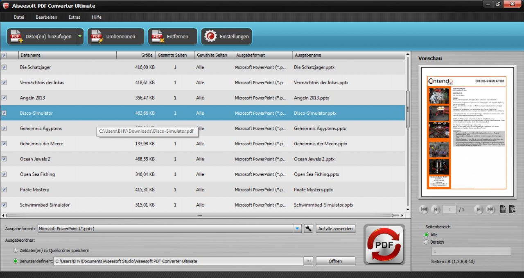
Task: Start conversion with the big PDF button
Action: tap(384, 245)
